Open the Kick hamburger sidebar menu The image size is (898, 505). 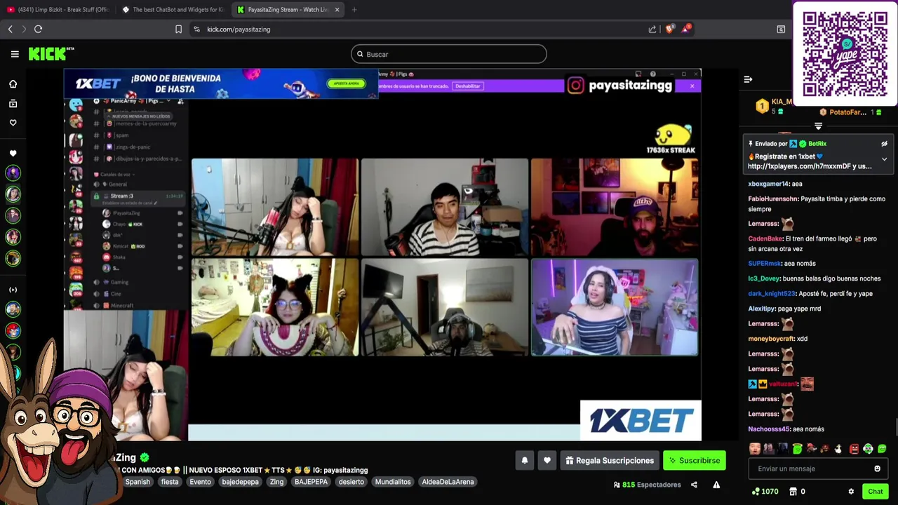click(x=15, y=54)
